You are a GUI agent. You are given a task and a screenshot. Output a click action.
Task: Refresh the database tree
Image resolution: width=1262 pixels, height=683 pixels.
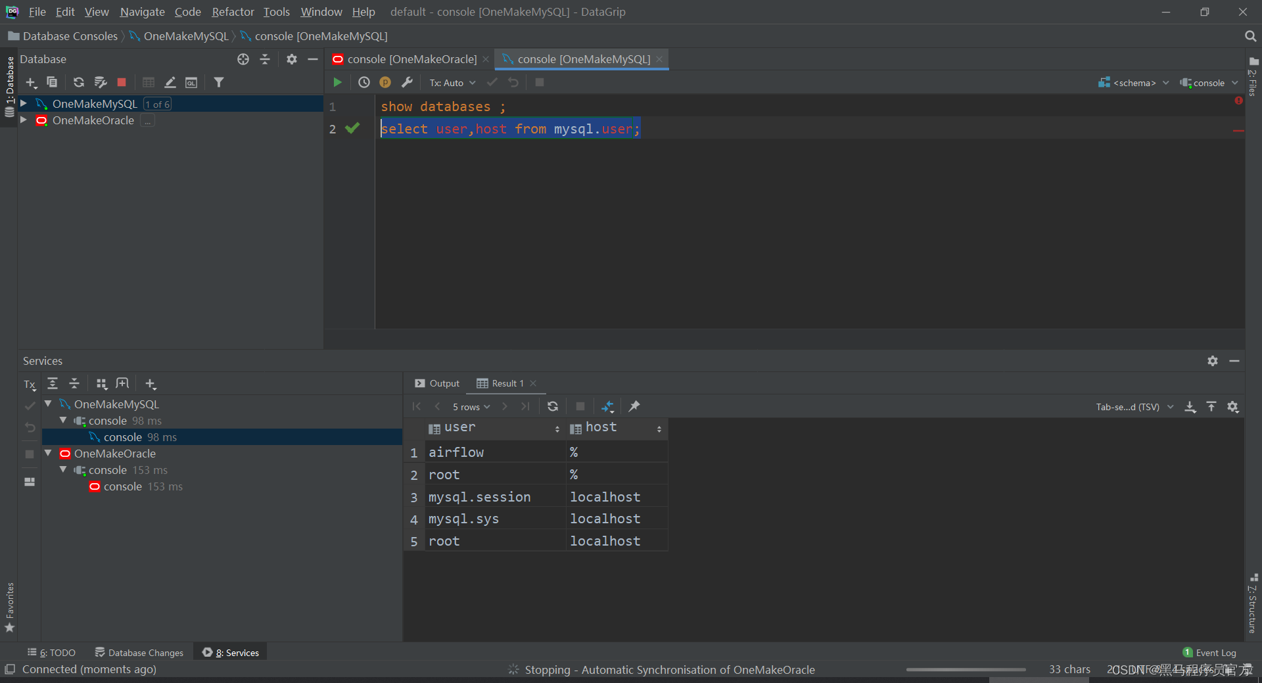click(x=78, y=82)
